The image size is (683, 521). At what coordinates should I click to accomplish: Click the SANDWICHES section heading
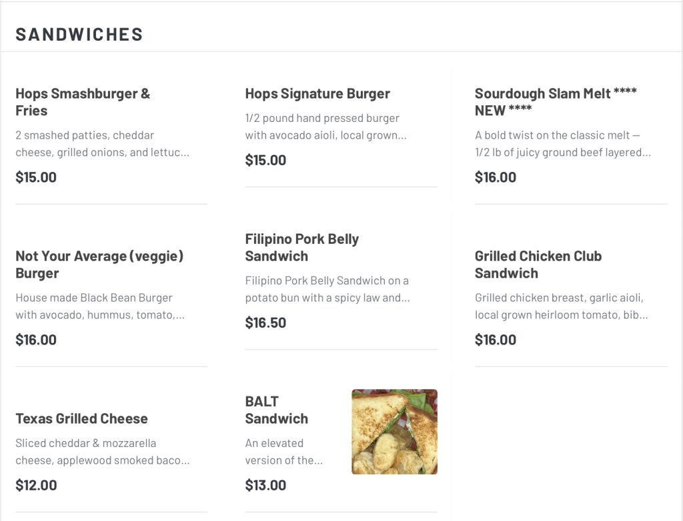[x=79, y=35]
